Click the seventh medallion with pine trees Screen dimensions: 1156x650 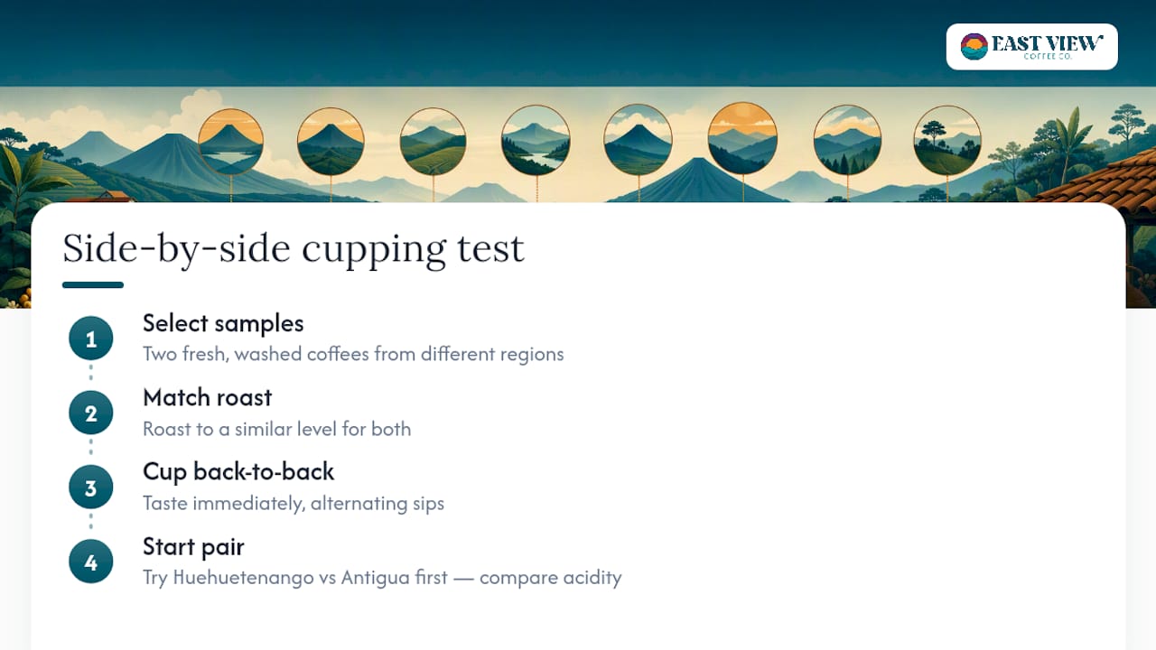[x=847, y=140]
